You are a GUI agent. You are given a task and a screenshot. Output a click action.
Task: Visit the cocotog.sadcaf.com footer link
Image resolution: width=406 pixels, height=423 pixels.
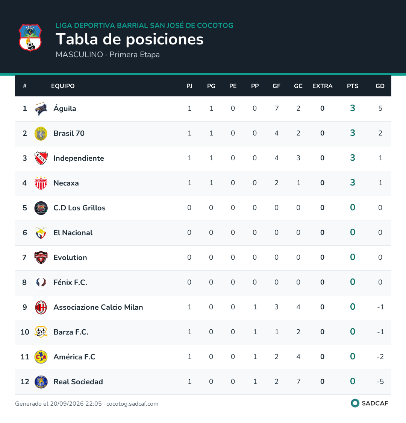132,403
